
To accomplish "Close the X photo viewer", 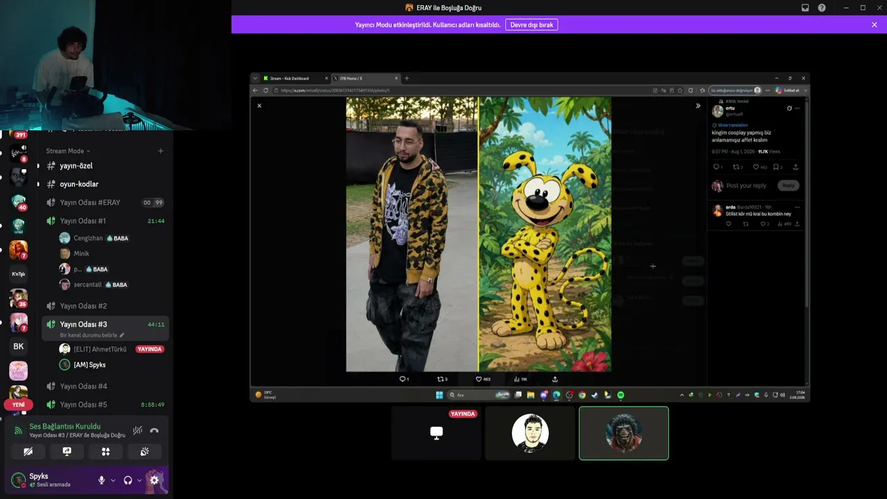I will click(259, 106).
